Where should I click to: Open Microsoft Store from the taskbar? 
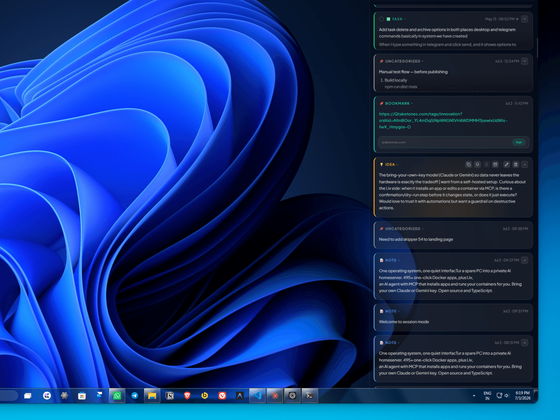tap(82, 396)
